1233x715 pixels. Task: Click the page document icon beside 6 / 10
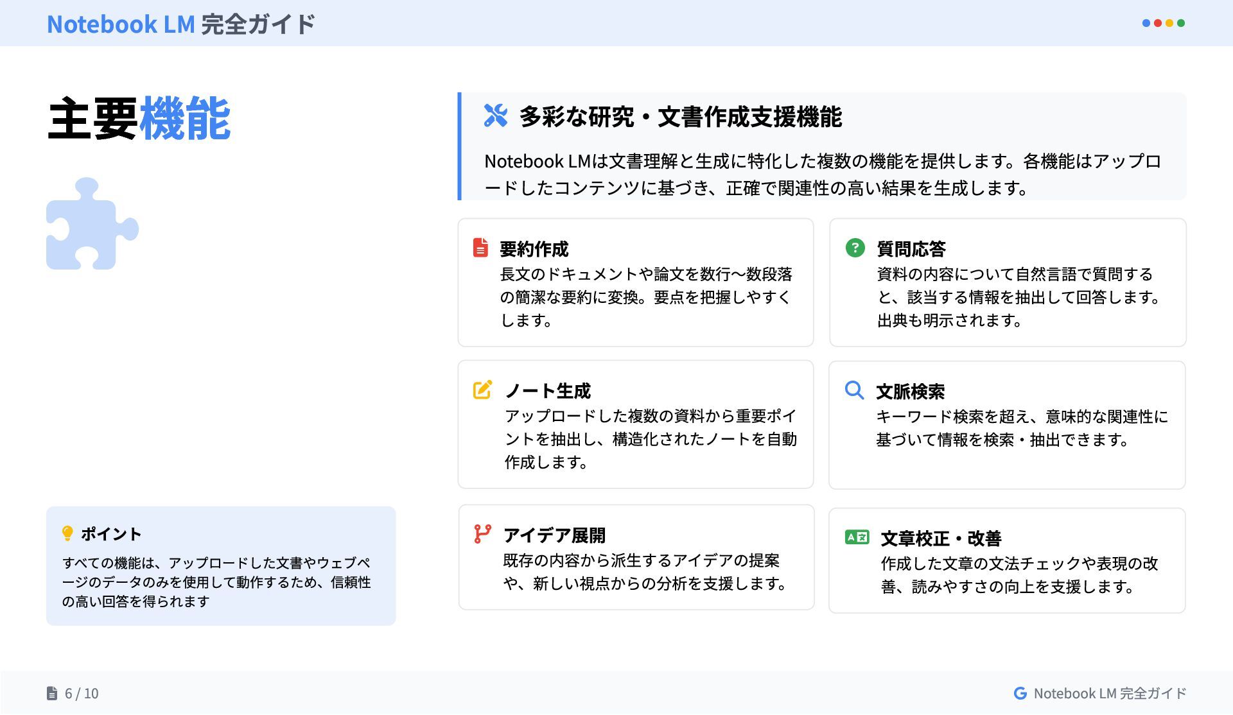(x=52, y=693)
